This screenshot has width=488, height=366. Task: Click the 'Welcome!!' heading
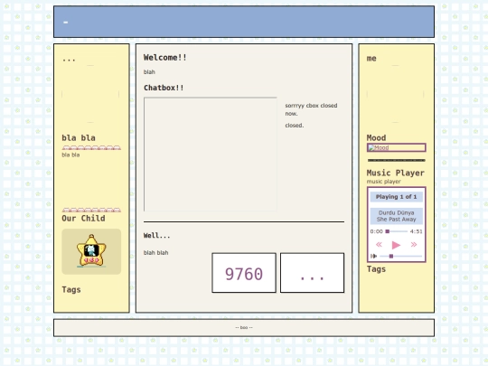tap(165, 58)
